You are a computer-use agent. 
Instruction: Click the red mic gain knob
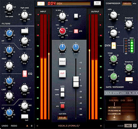click(62, 31)
